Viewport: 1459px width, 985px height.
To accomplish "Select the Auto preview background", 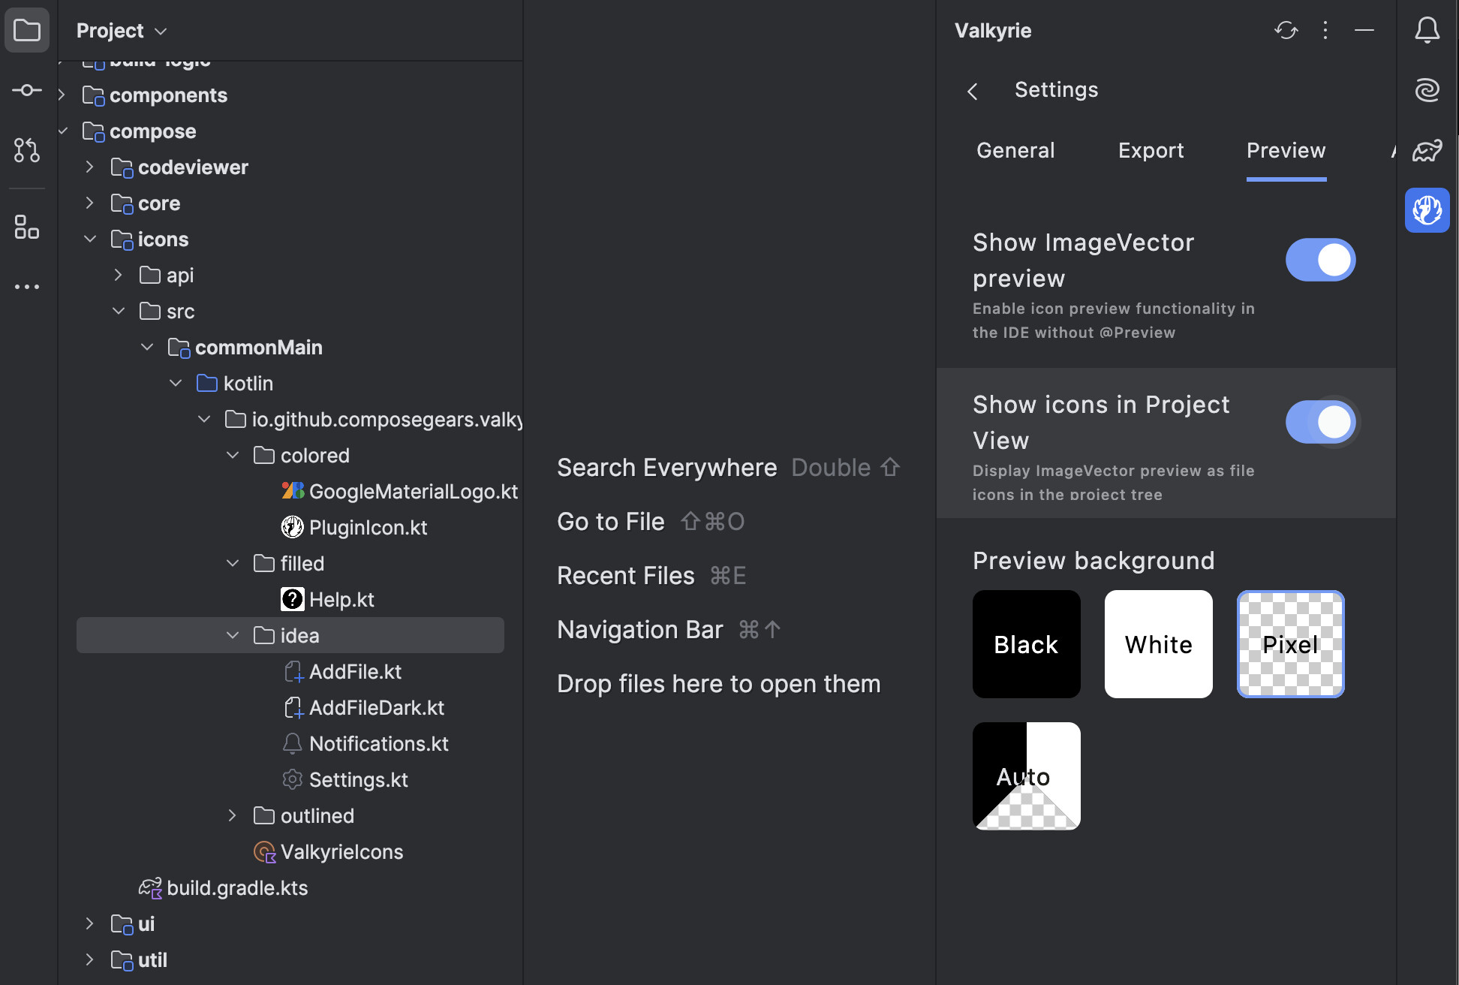I will click(1026, 776).
